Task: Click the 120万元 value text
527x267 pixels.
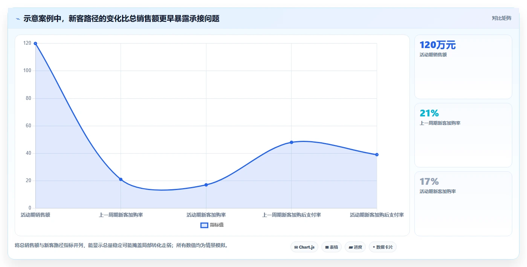Action: pos(438,45)
